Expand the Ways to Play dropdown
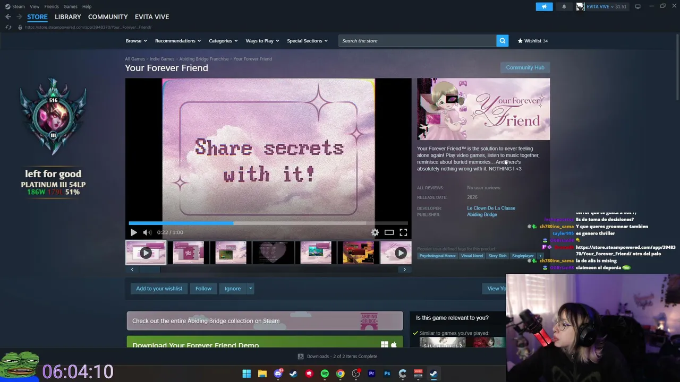This screenshot has width=680, height=382. [262, 41]
